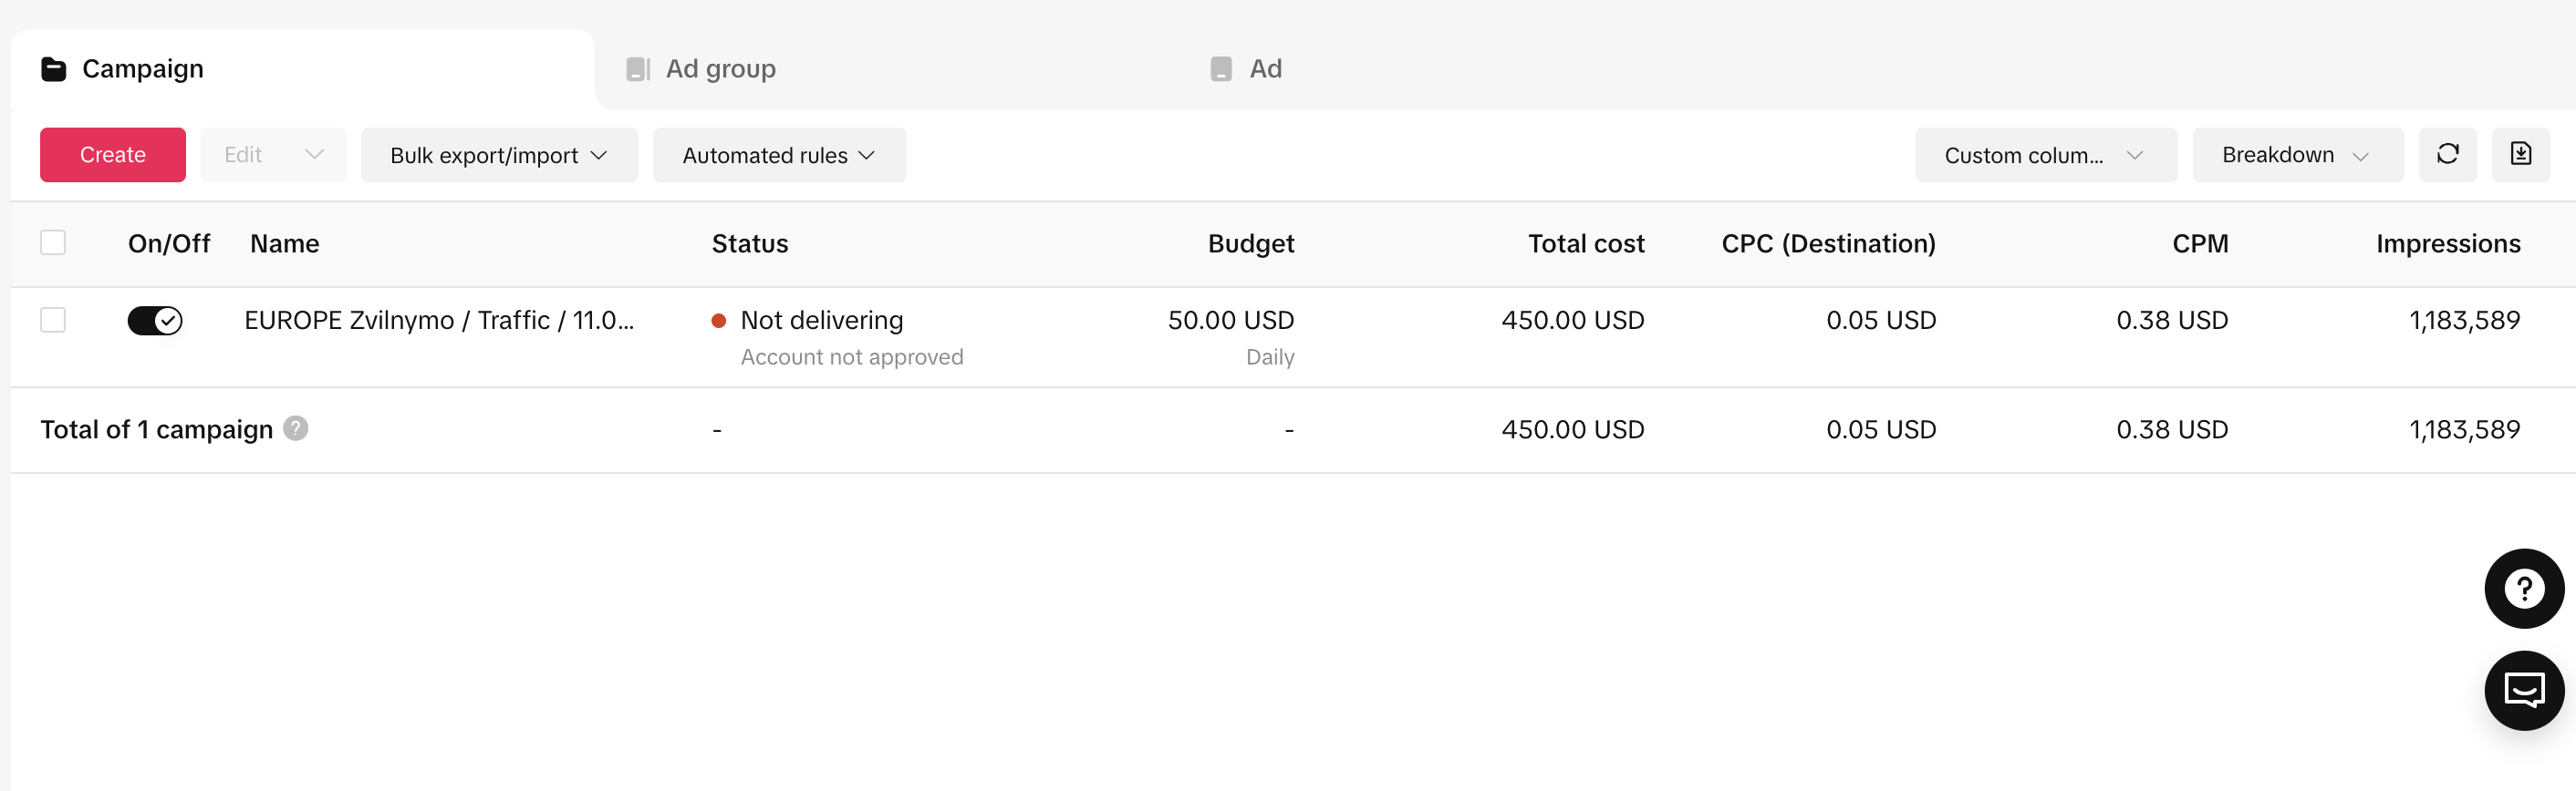2576x791 pixels.
Task: Click the campaign row 0.38 USD CPM value
Action: [x=2172, y=321]
